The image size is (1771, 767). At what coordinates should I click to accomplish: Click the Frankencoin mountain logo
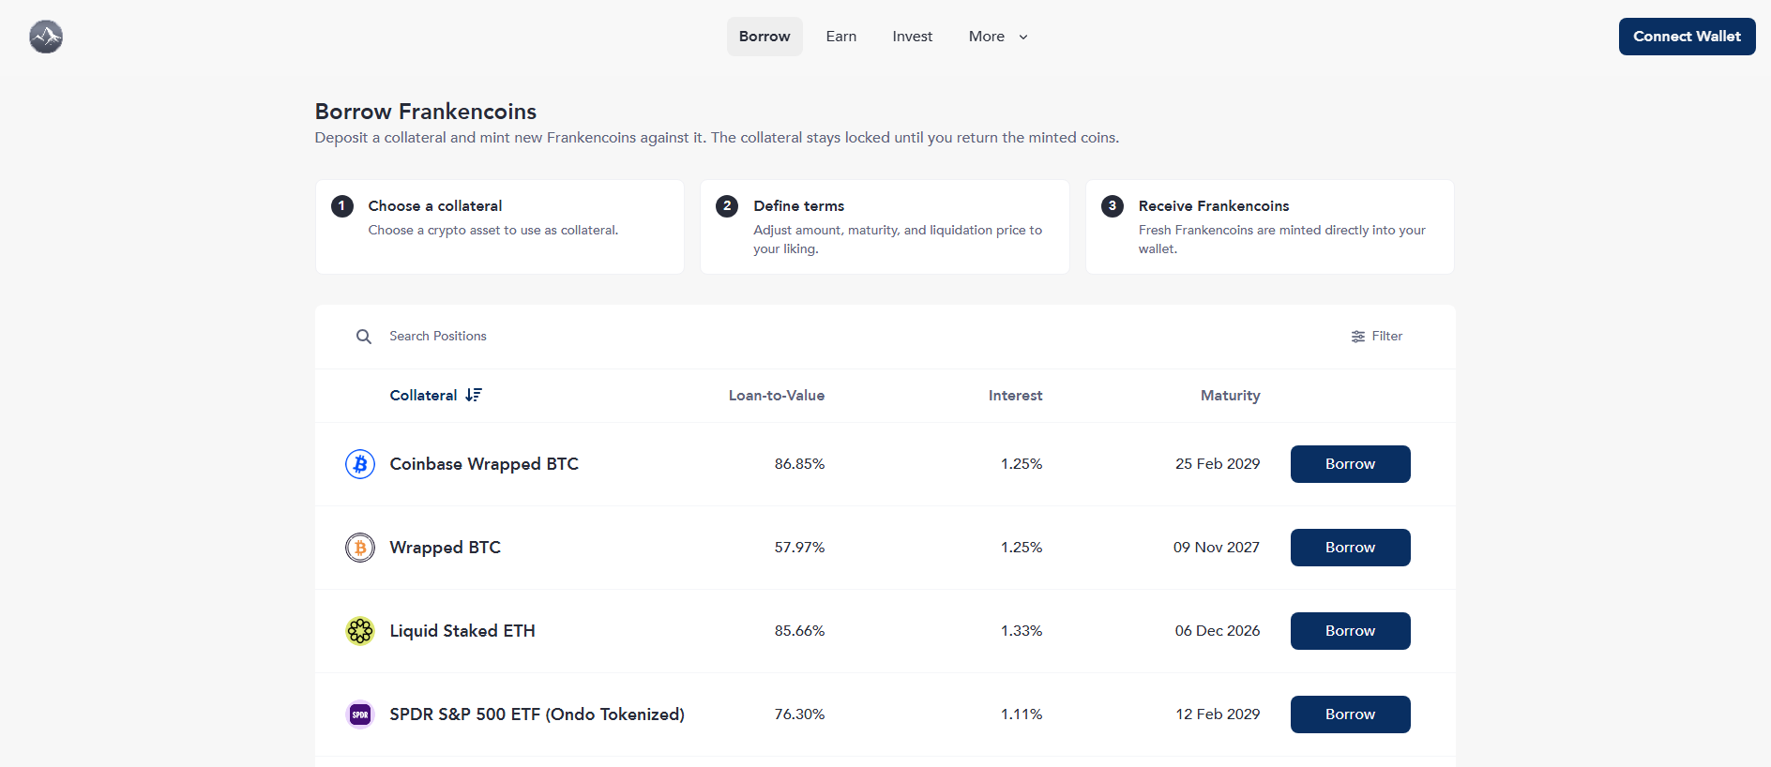pos(46,37)
